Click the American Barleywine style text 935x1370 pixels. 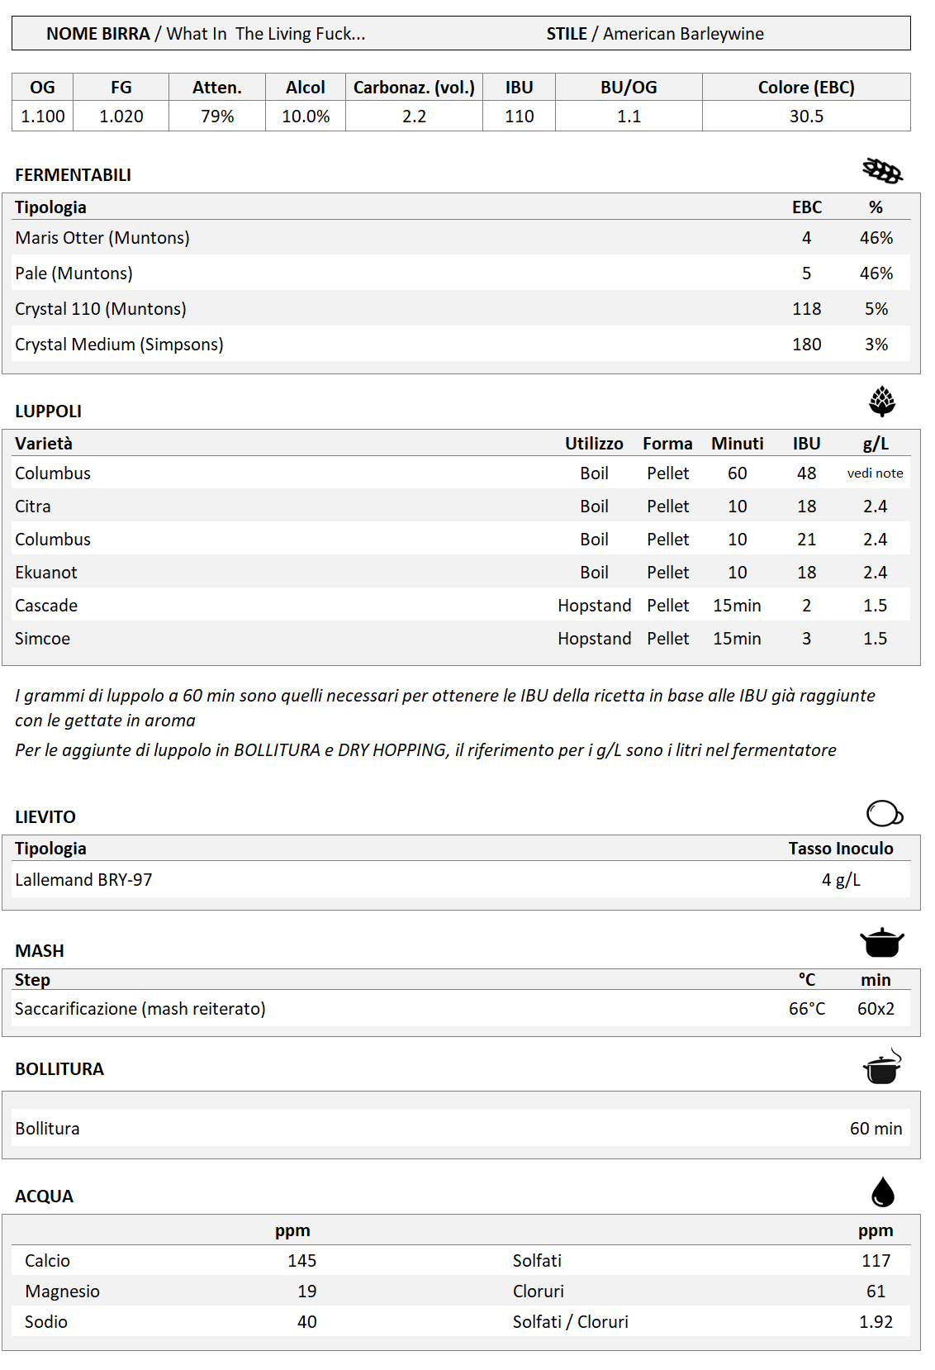click(x=683, y=34)
